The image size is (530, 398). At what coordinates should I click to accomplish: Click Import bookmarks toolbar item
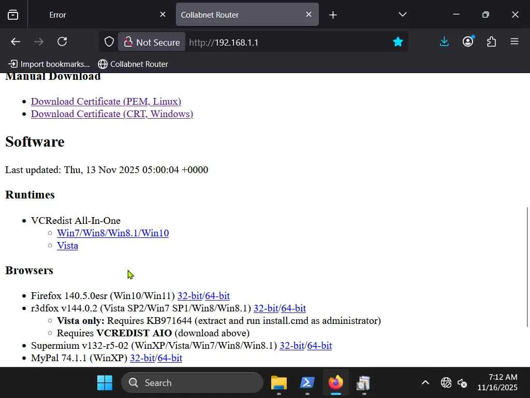coord(49,64)
